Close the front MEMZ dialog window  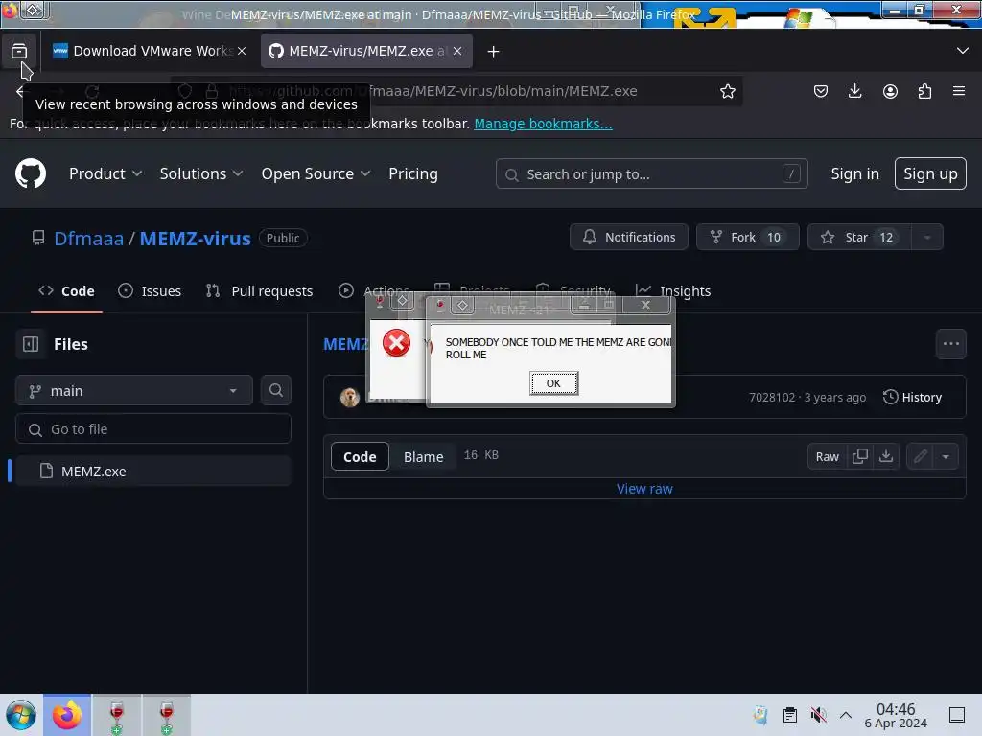[x=645, y=305]
